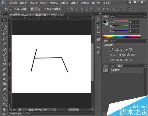Add a Curves adjustment

point(122,50)
